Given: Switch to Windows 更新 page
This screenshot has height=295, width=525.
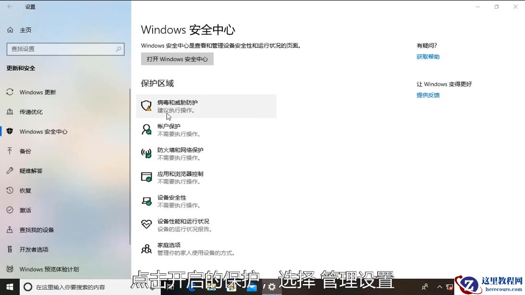Looking at the screenshot, I should click(x=37, y=92).
